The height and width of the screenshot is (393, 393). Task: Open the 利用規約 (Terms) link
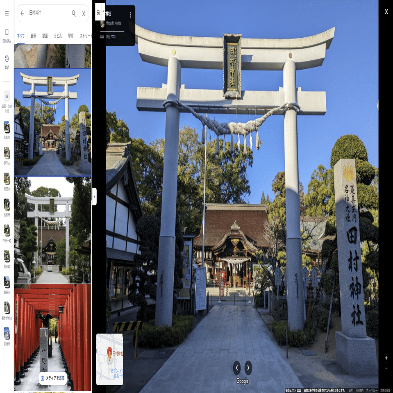(359, 390)
